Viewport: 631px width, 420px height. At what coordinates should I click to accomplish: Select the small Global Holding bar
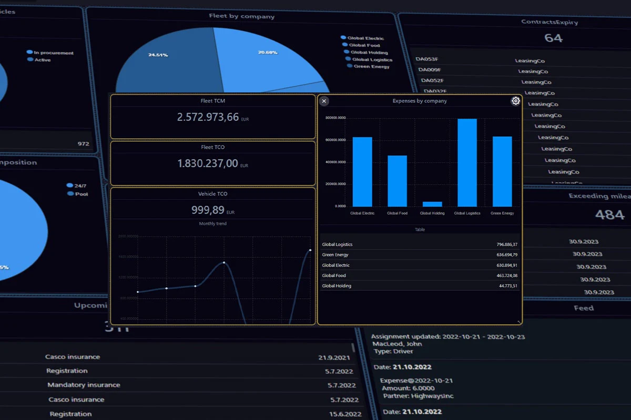click(x=432, y=204)
